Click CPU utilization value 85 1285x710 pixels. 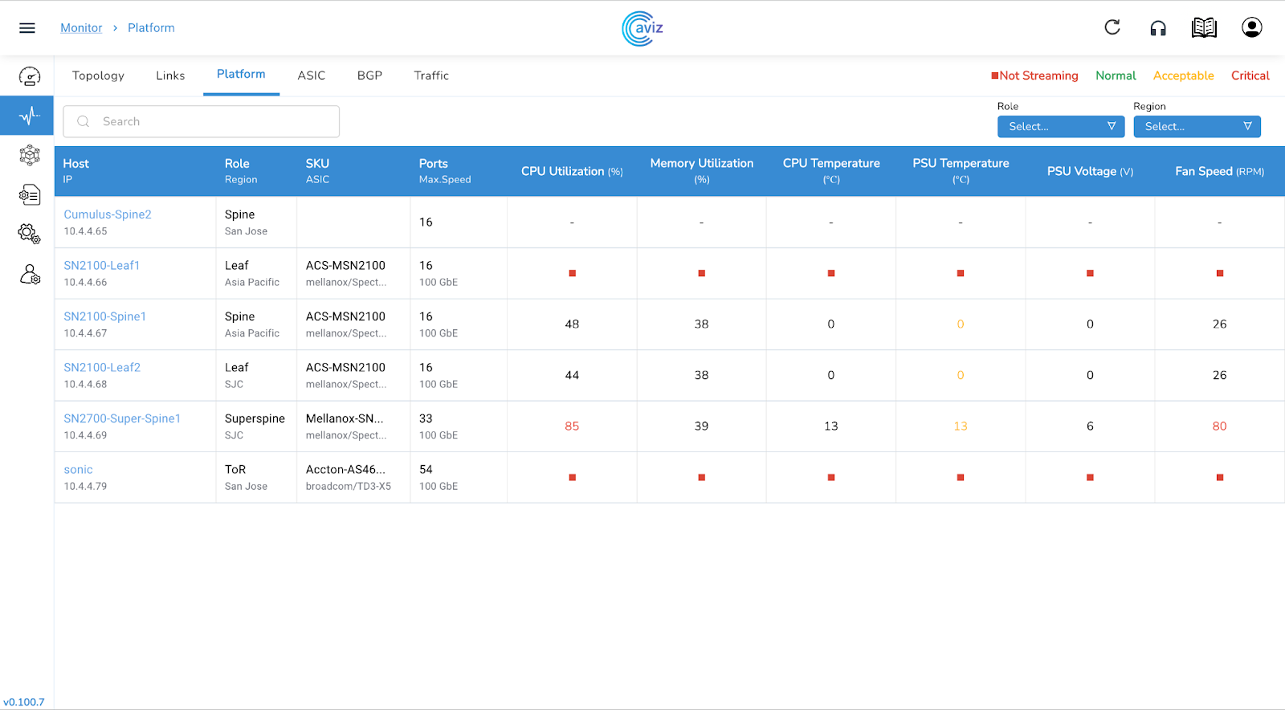572,426
